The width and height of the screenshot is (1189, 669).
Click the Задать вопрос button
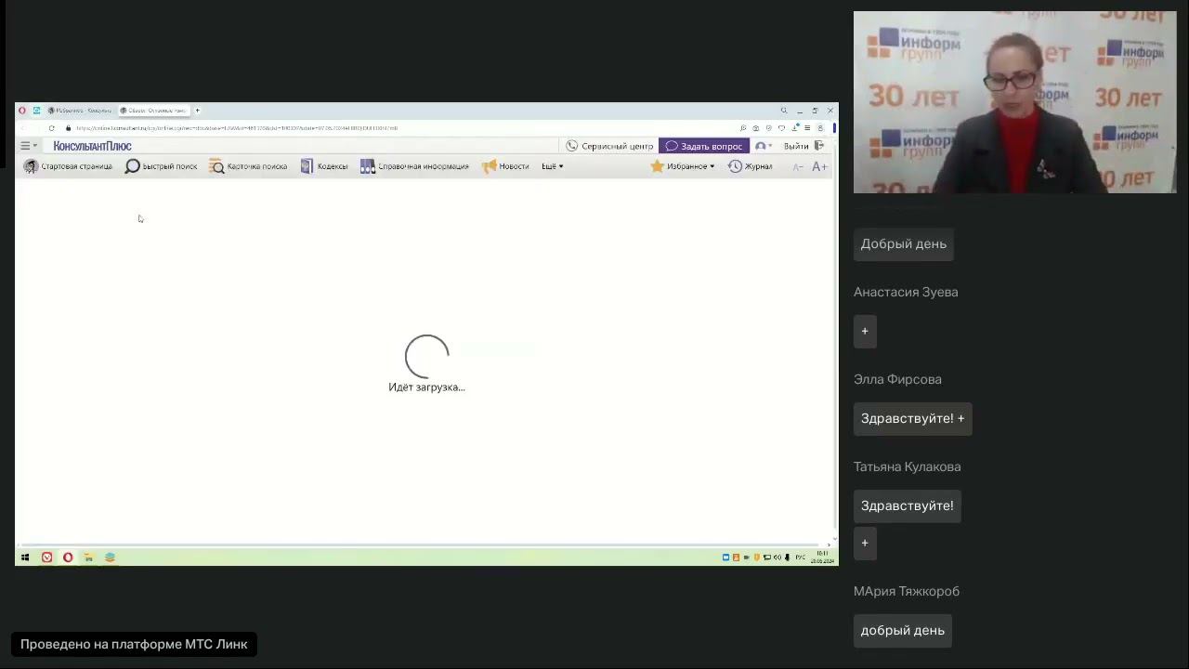pyautogui.click(x=704, y=146)
